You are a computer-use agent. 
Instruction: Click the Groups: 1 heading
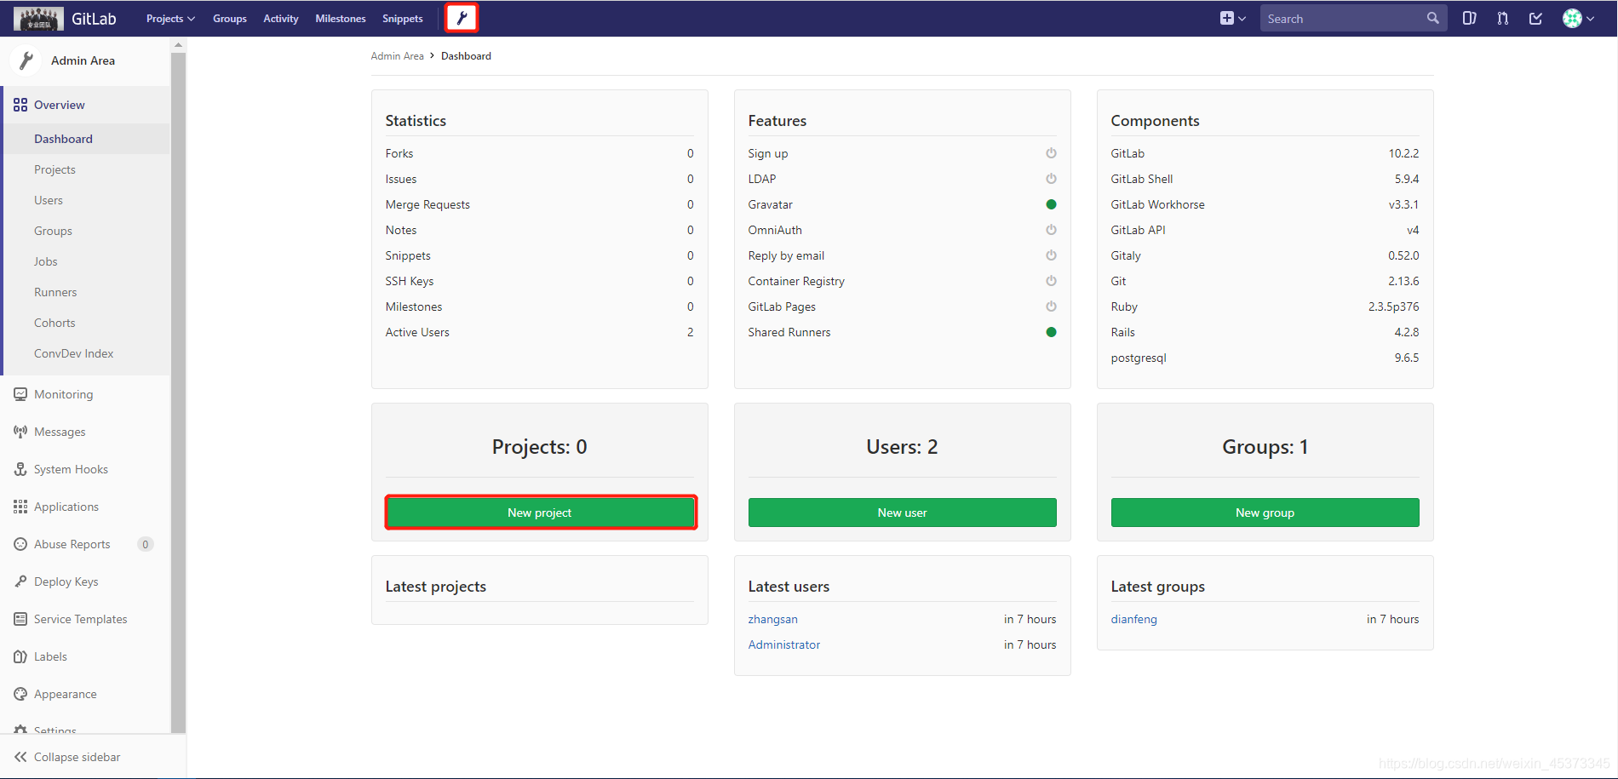pos(1265,447)
